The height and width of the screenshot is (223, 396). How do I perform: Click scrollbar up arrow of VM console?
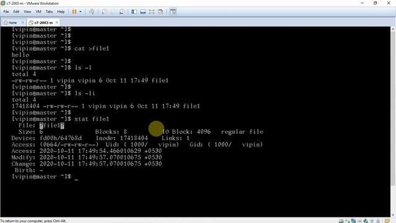(393, 29)
